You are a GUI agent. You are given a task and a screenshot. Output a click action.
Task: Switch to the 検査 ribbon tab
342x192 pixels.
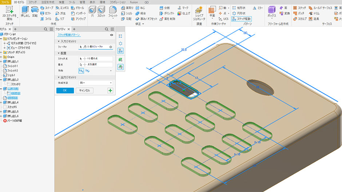click(61, 2)
